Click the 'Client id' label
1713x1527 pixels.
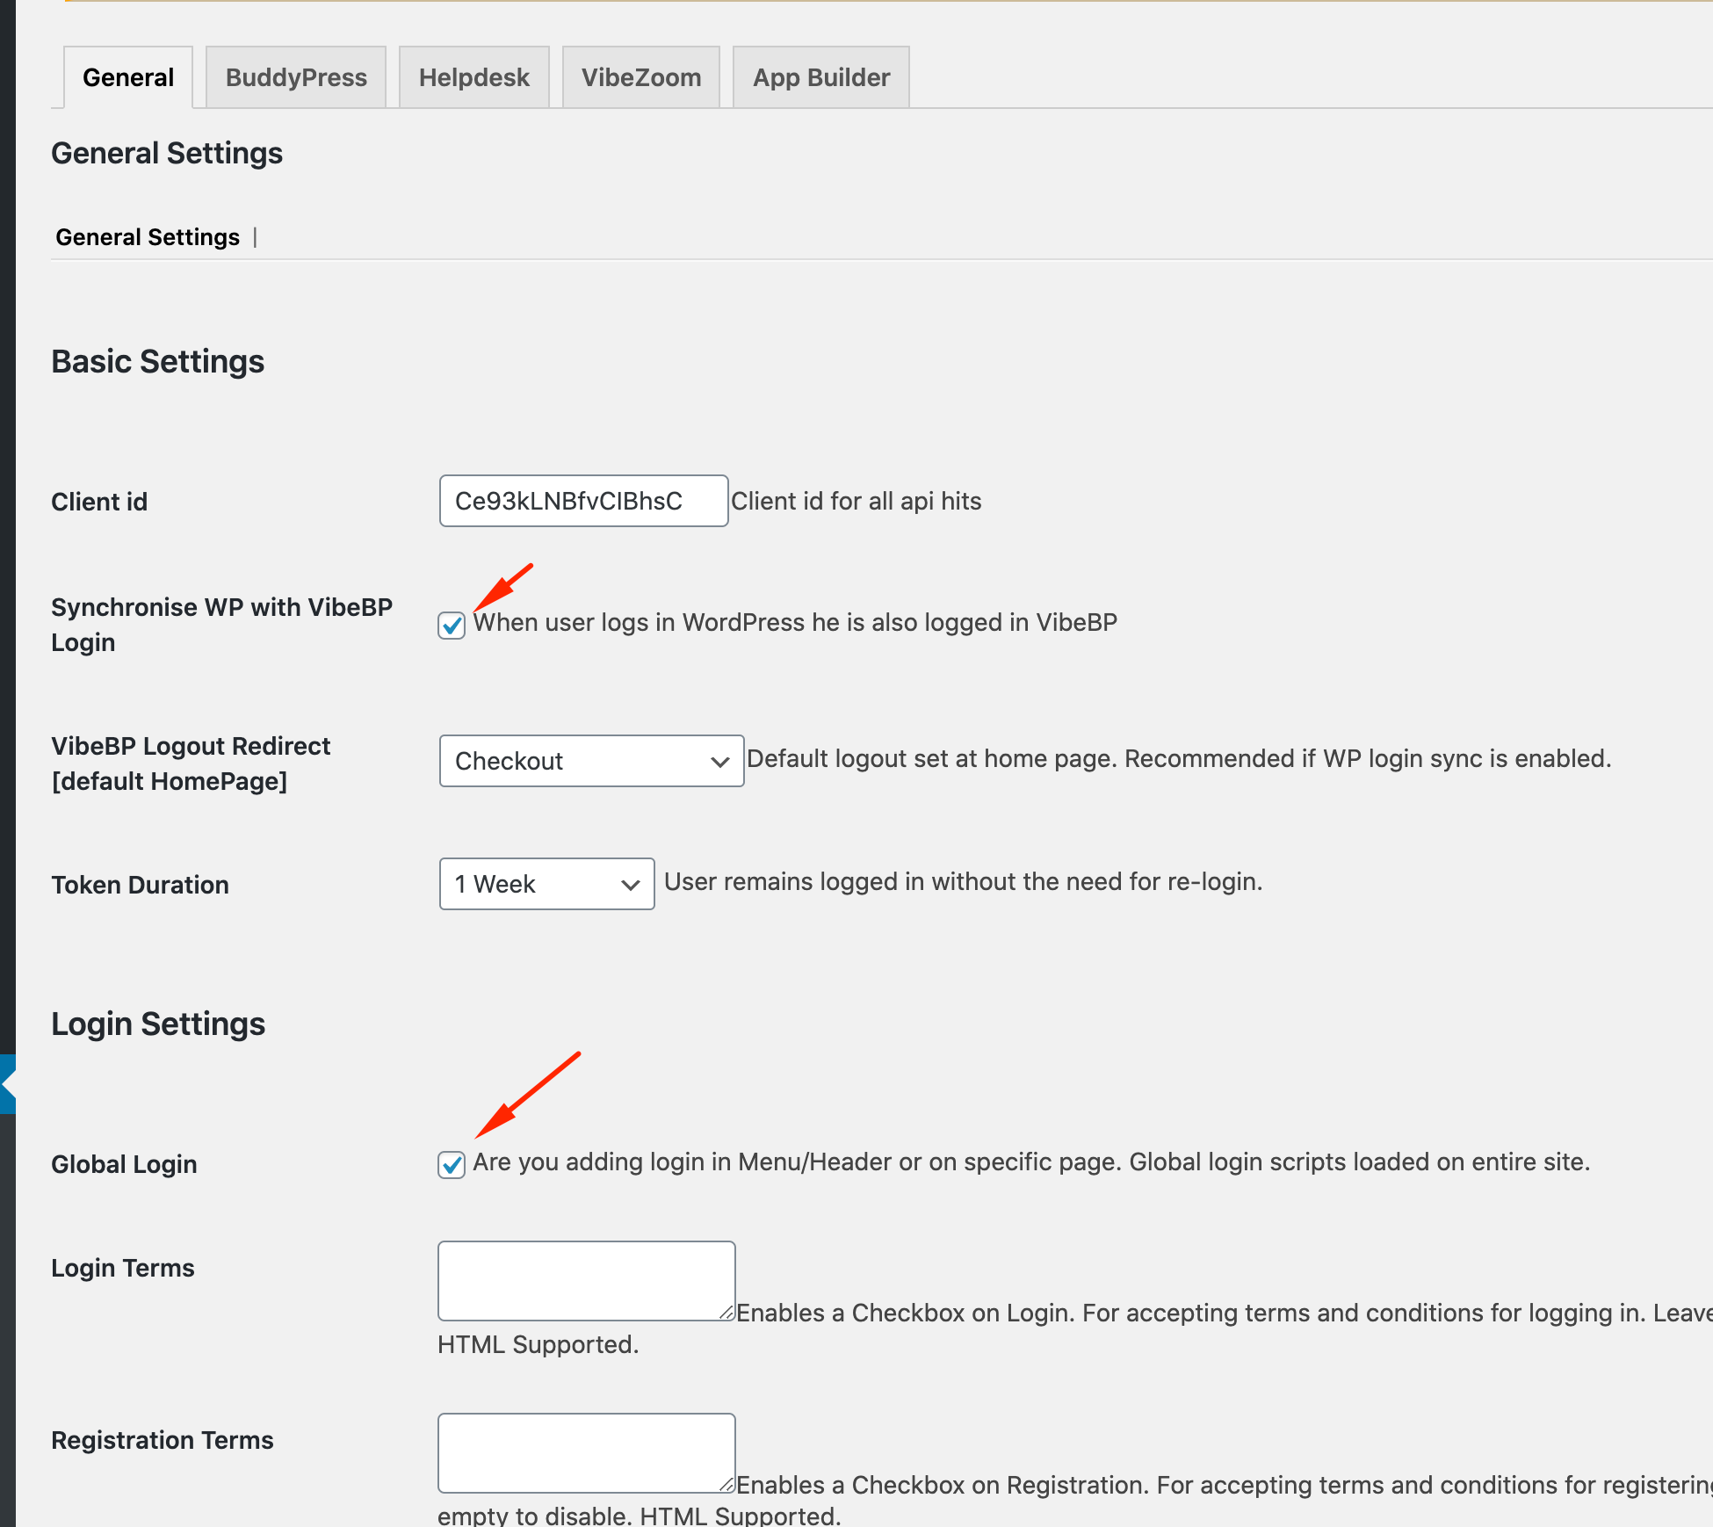pyautogui.click(x=99, y=502)
